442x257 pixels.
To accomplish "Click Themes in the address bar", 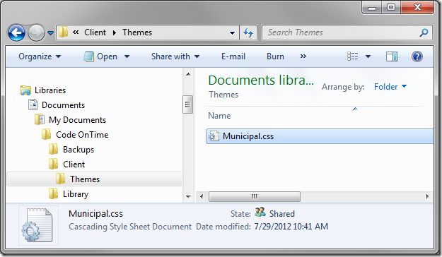I will [137, 32].
